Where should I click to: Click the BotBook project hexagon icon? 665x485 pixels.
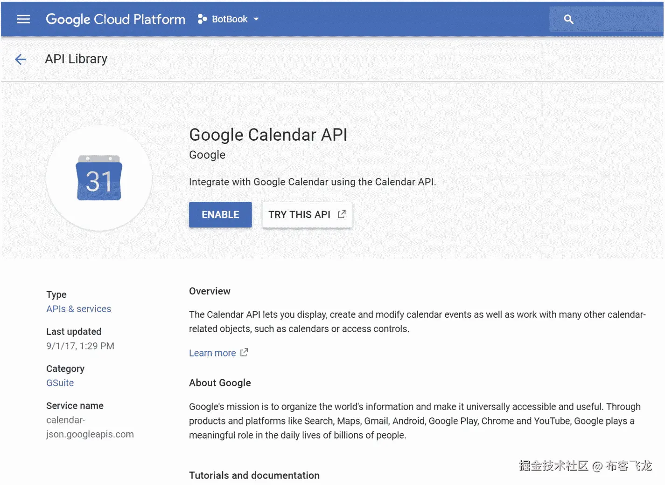202,19
